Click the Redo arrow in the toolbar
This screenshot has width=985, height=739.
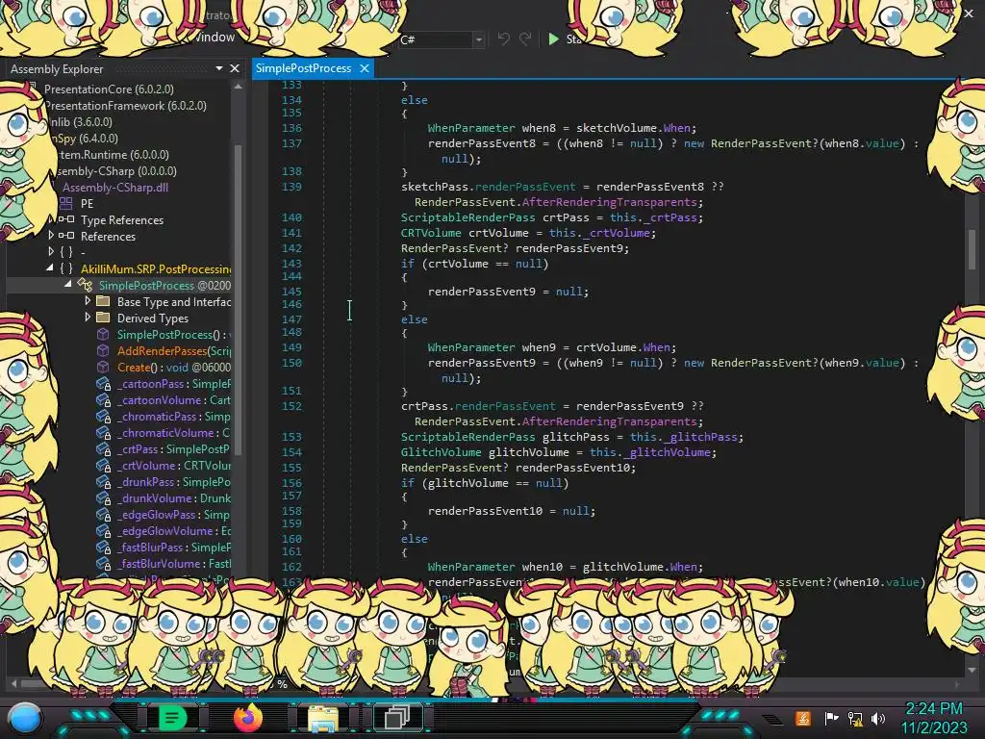click(525, 39)
